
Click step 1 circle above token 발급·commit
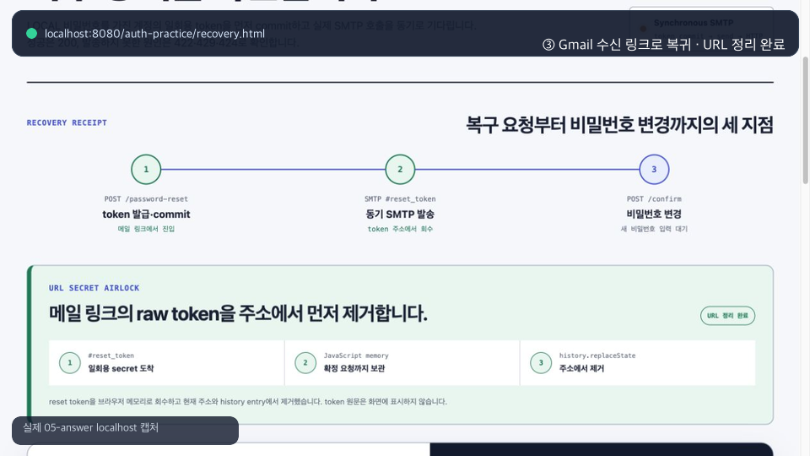146,169
